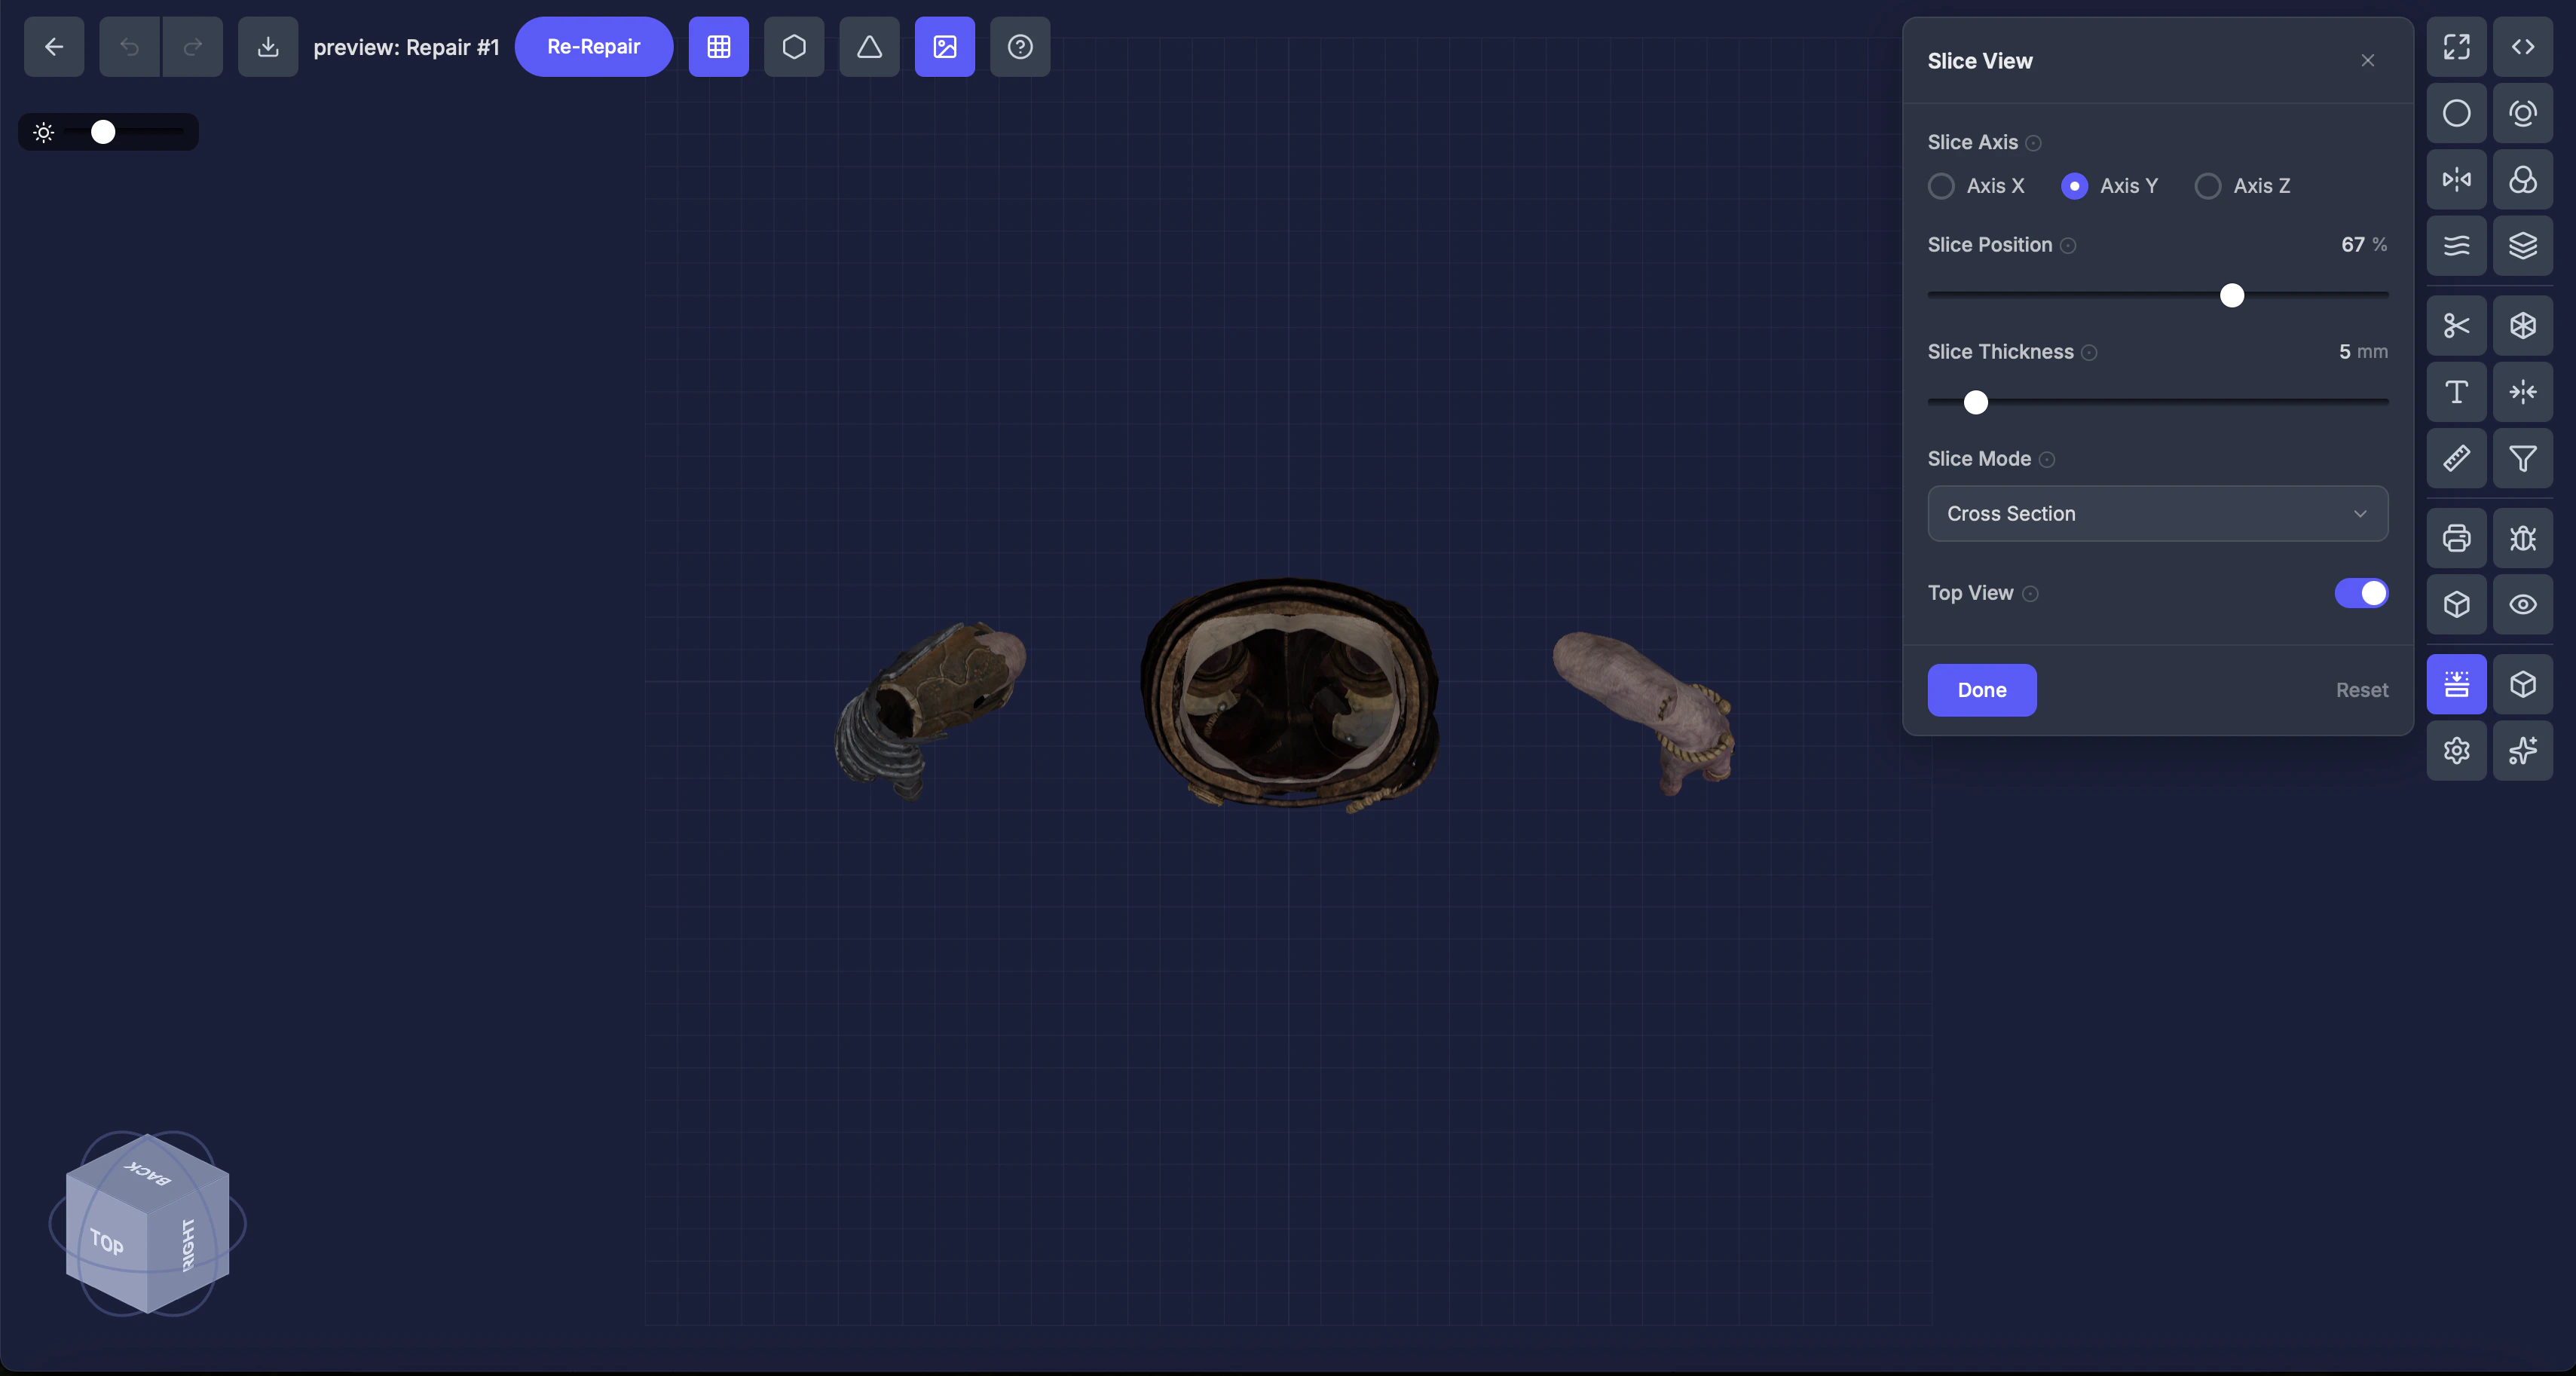Open the Slice Mode Cross Section dropdown
The height and width of the screenshot is (1376, 2576).
coord(2157,514)
